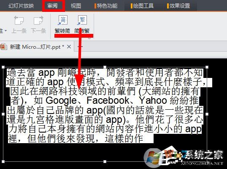The height and width of the screenshot is (169, 227).
Task: Click the text line starting 還是九宮格進版畫面
Action: point(105,119)
